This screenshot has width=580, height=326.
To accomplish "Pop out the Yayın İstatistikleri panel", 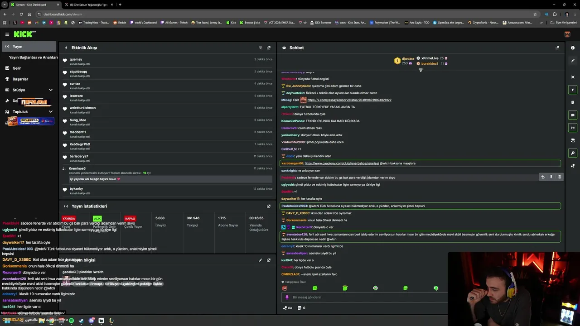I will click(x=269, y=206).
